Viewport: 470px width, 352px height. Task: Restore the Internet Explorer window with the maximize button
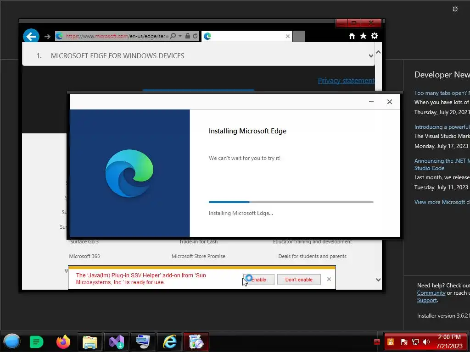coord(354,23)
